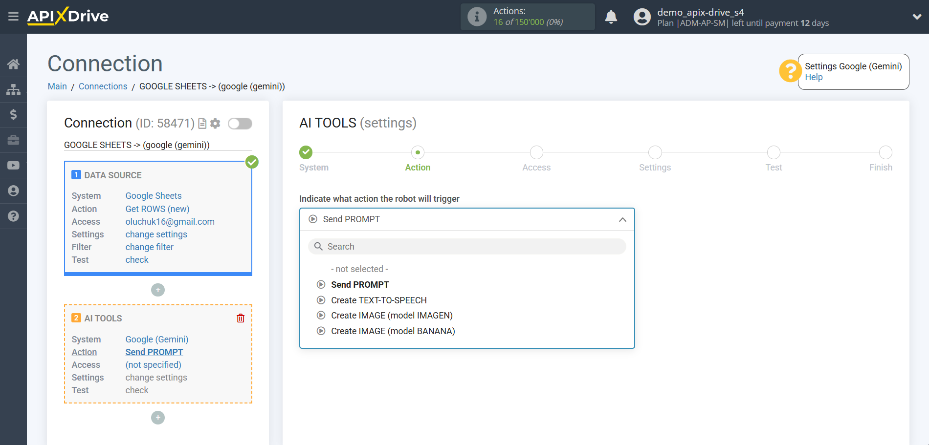Click the yellow help question icon

point(790,71)
